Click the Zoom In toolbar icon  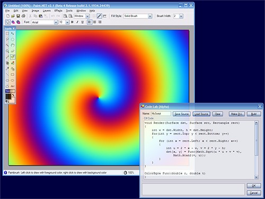click(65, 16)
